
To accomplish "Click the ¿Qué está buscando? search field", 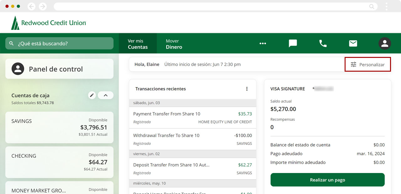I will pyautogui.click(x=60, y=43).
